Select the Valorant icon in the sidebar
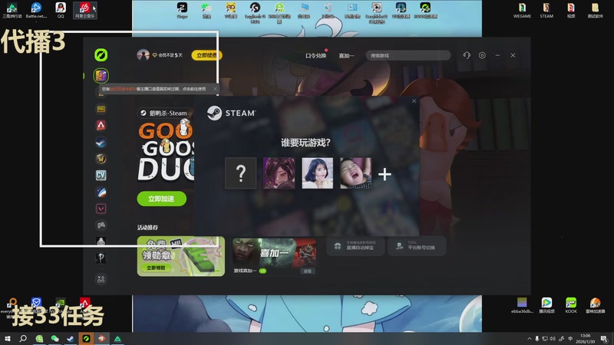This screenshot has width=614, height=345. (x=101, y=209)
